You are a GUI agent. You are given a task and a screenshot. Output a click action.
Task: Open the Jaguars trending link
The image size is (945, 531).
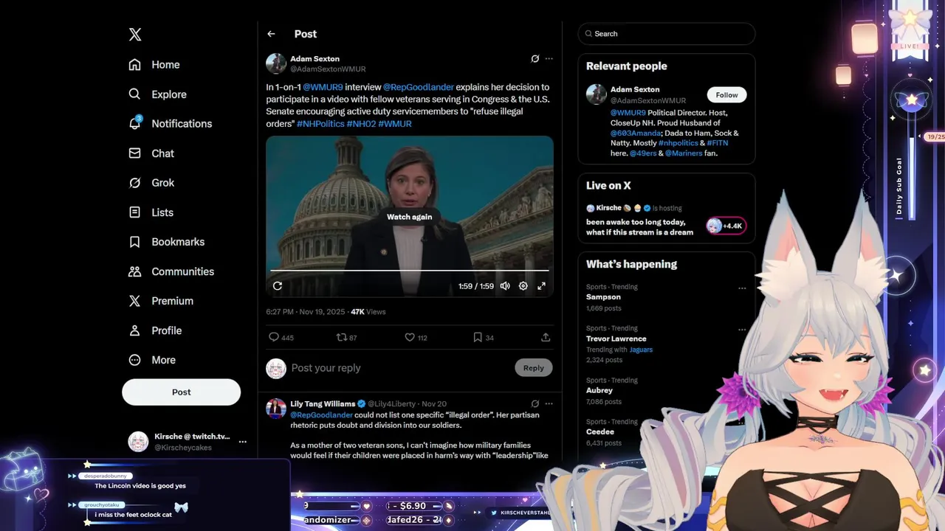coord(641,350)
